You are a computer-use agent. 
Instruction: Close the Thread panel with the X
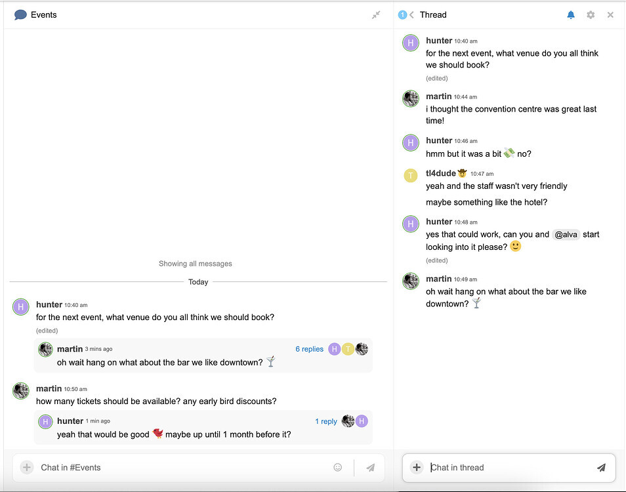610,14
